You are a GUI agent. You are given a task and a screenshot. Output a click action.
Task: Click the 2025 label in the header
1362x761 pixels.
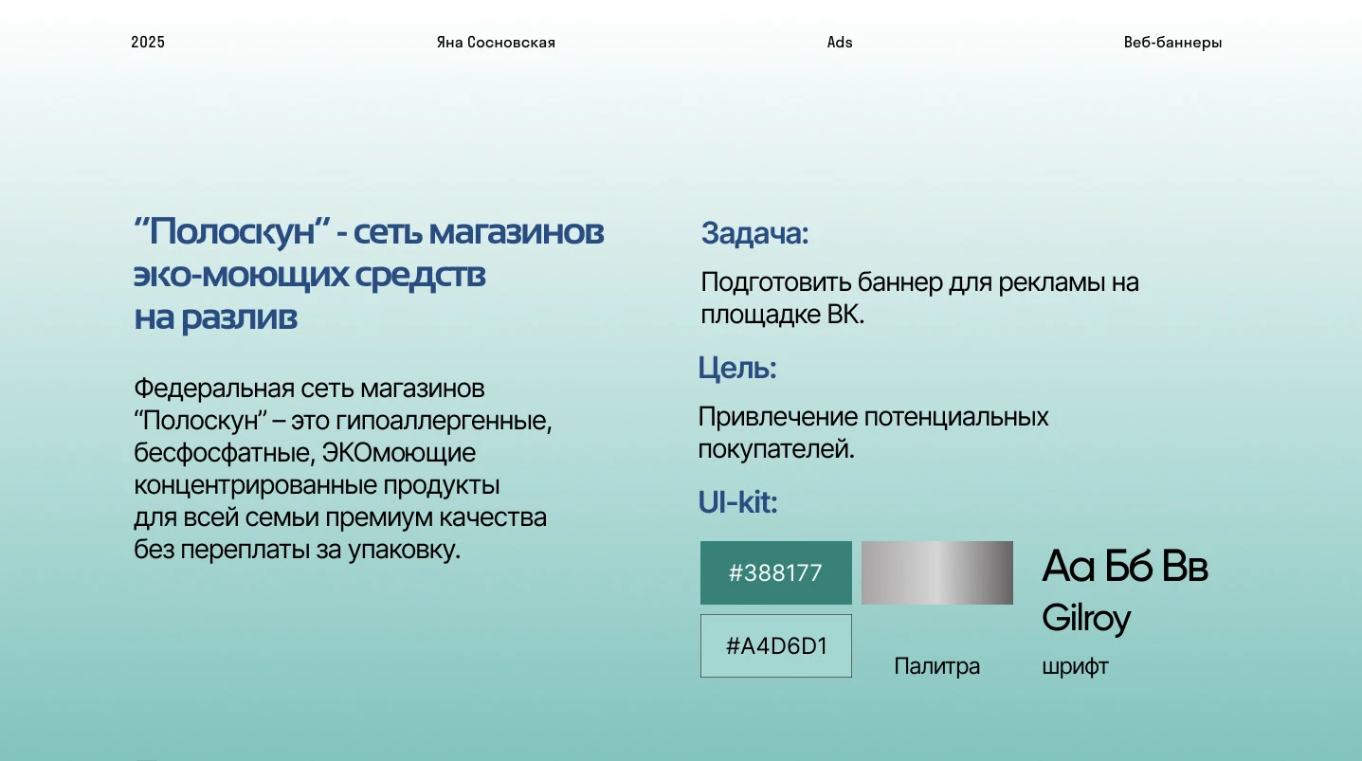coord(148,42)
